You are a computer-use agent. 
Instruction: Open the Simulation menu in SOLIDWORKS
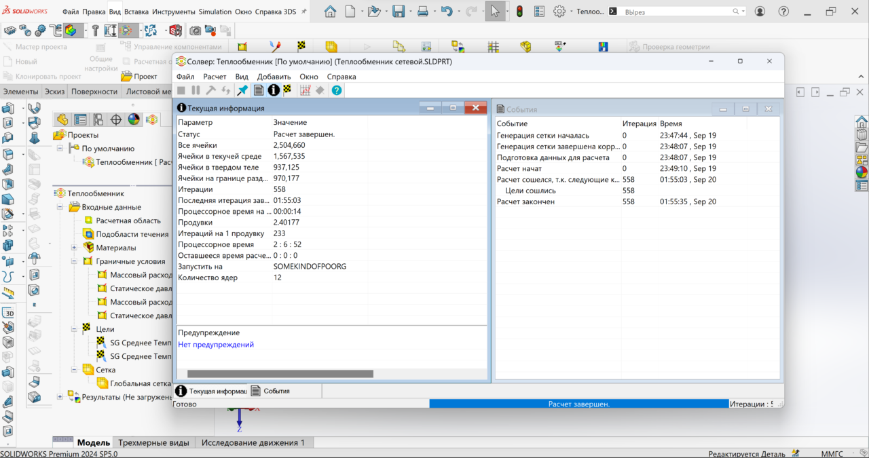[215, 12]
